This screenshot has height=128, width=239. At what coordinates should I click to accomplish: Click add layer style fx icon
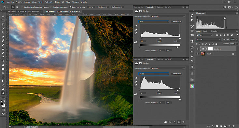213,126
